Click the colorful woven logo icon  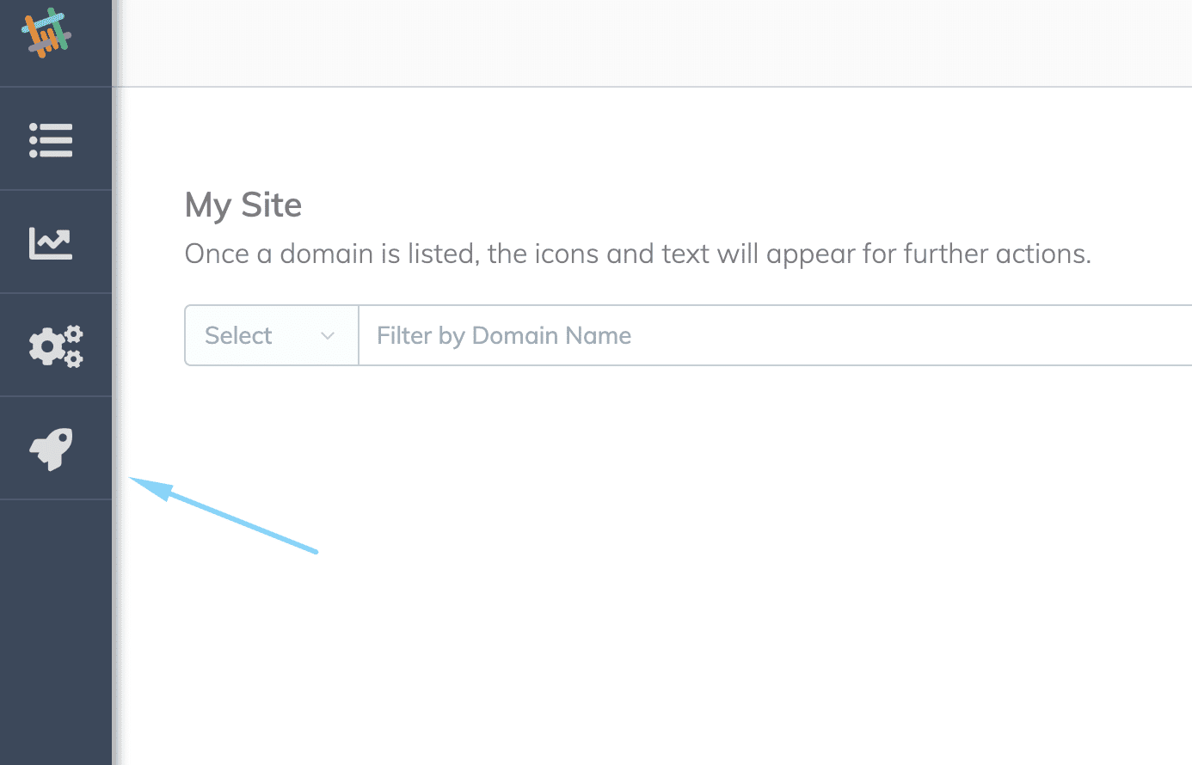pos(46,33)
